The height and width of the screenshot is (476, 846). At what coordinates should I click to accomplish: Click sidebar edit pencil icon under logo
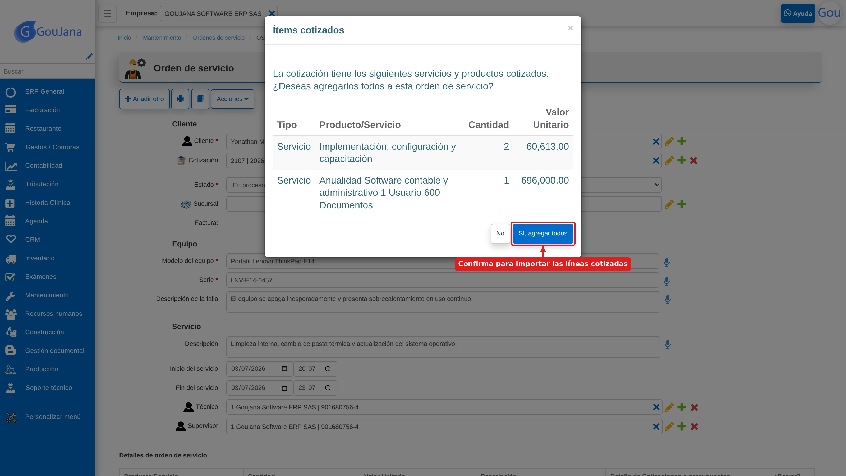(x=89, y=57)
